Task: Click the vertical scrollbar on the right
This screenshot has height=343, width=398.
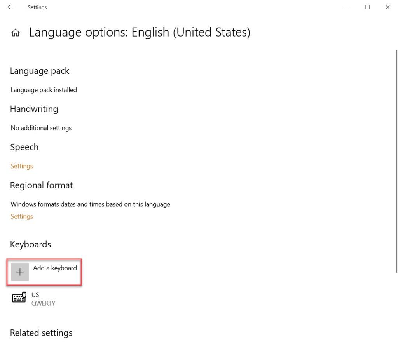Action: (x=396, y=155)
